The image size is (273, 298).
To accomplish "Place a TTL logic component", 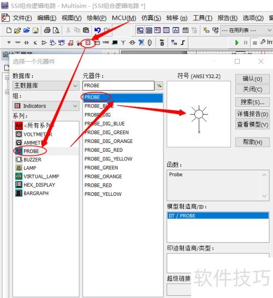I will (x=52, y=43).
